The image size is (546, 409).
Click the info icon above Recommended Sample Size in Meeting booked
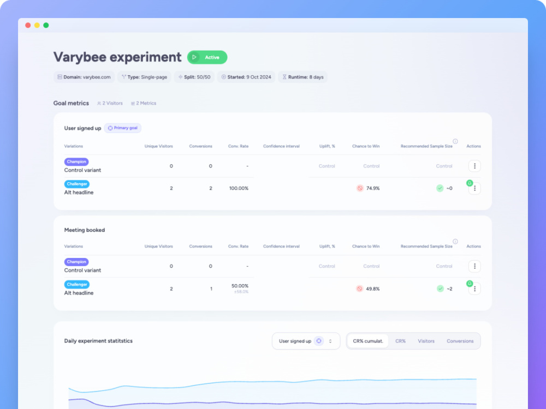tap(455, 242)
